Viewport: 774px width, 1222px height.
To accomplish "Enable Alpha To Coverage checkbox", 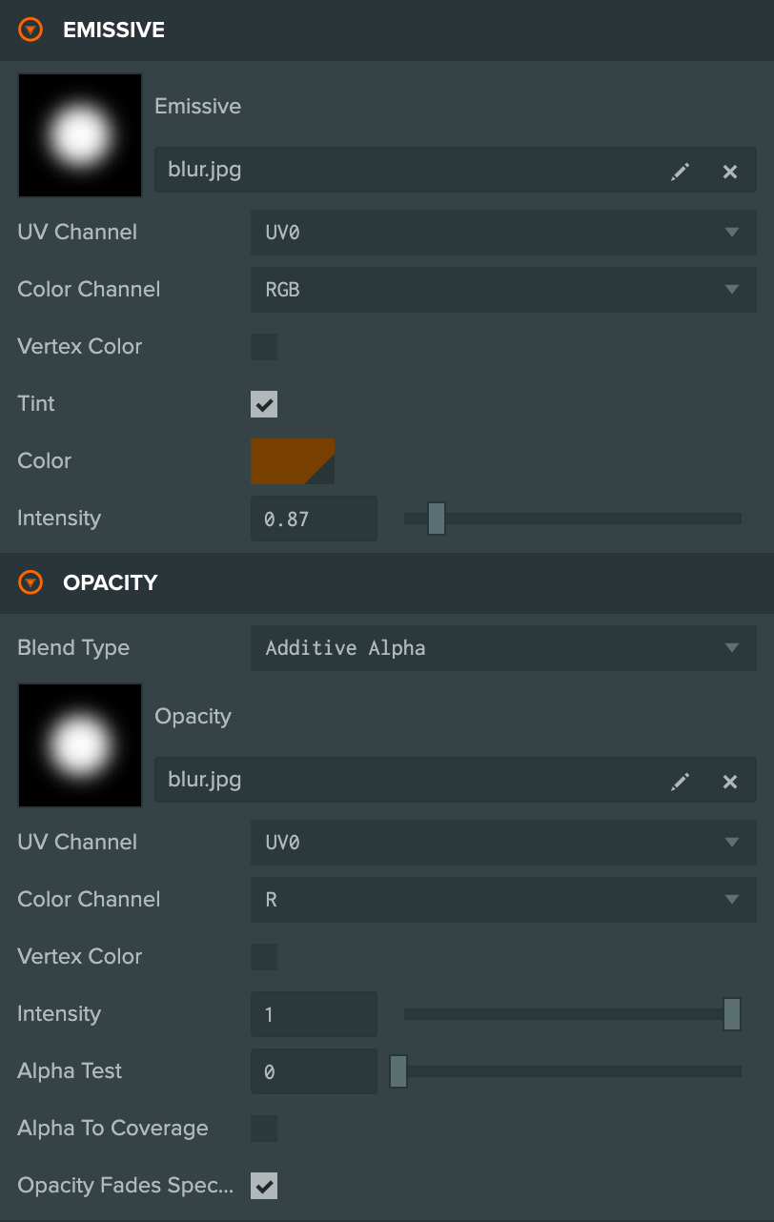I will [x=264, y=1129].
